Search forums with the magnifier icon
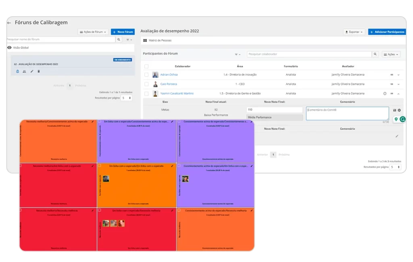This screenshot has width=413, height=262. click(119, 40)
